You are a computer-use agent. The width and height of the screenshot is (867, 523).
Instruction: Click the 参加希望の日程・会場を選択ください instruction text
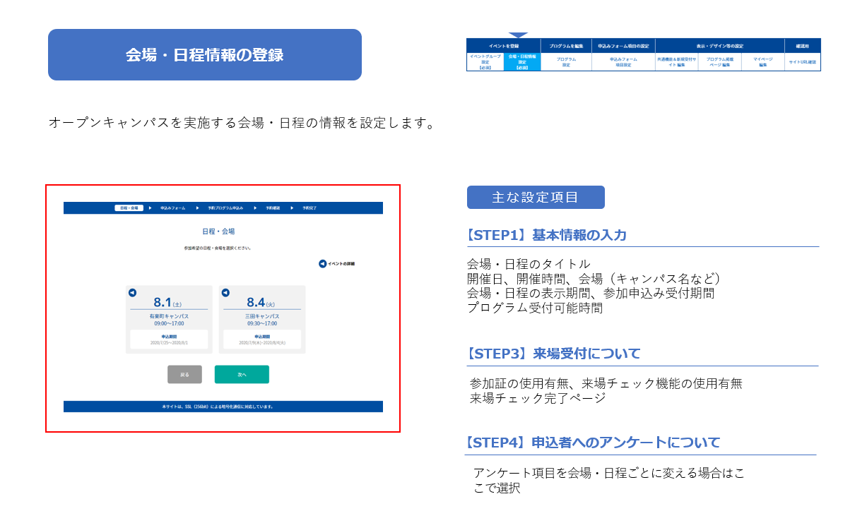218,248
